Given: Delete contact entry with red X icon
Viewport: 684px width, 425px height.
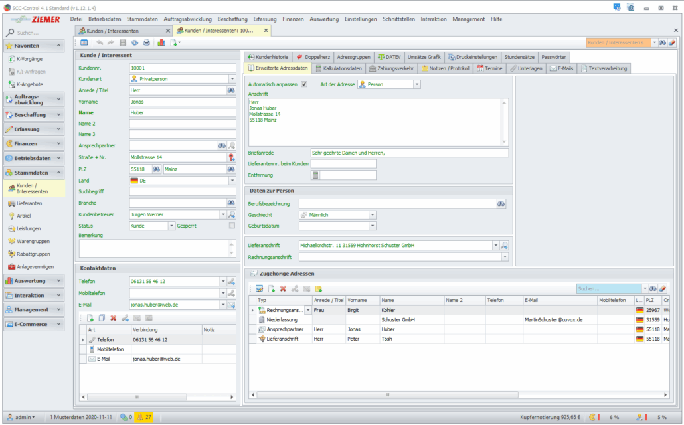Looking at the screenshot, I should (x=113, y=318).
